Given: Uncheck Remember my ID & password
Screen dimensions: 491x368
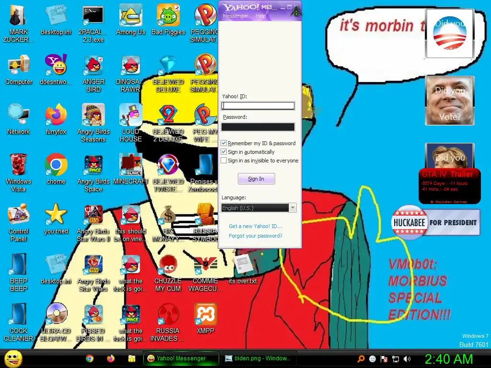Looking at the screenshot, I should (223, 143).
